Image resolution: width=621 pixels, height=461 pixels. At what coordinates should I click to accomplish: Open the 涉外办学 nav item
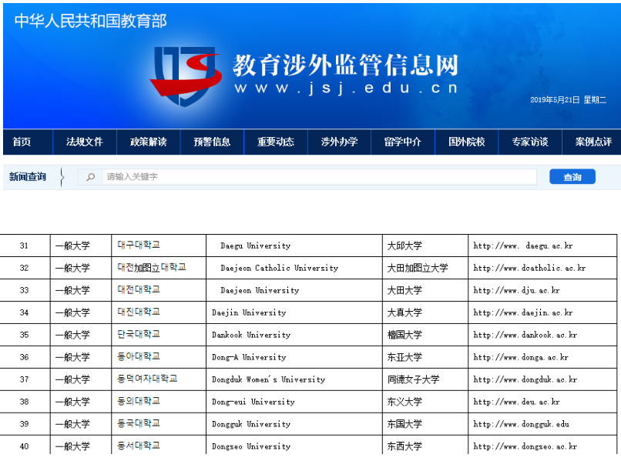point(340,142)
